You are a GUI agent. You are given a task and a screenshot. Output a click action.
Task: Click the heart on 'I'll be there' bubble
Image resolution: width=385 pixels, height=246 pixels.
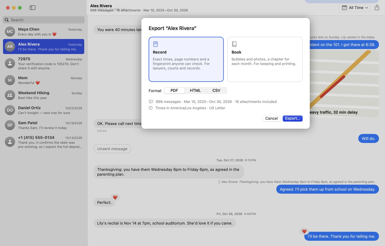pyautogui.click(x=304, y=231)
